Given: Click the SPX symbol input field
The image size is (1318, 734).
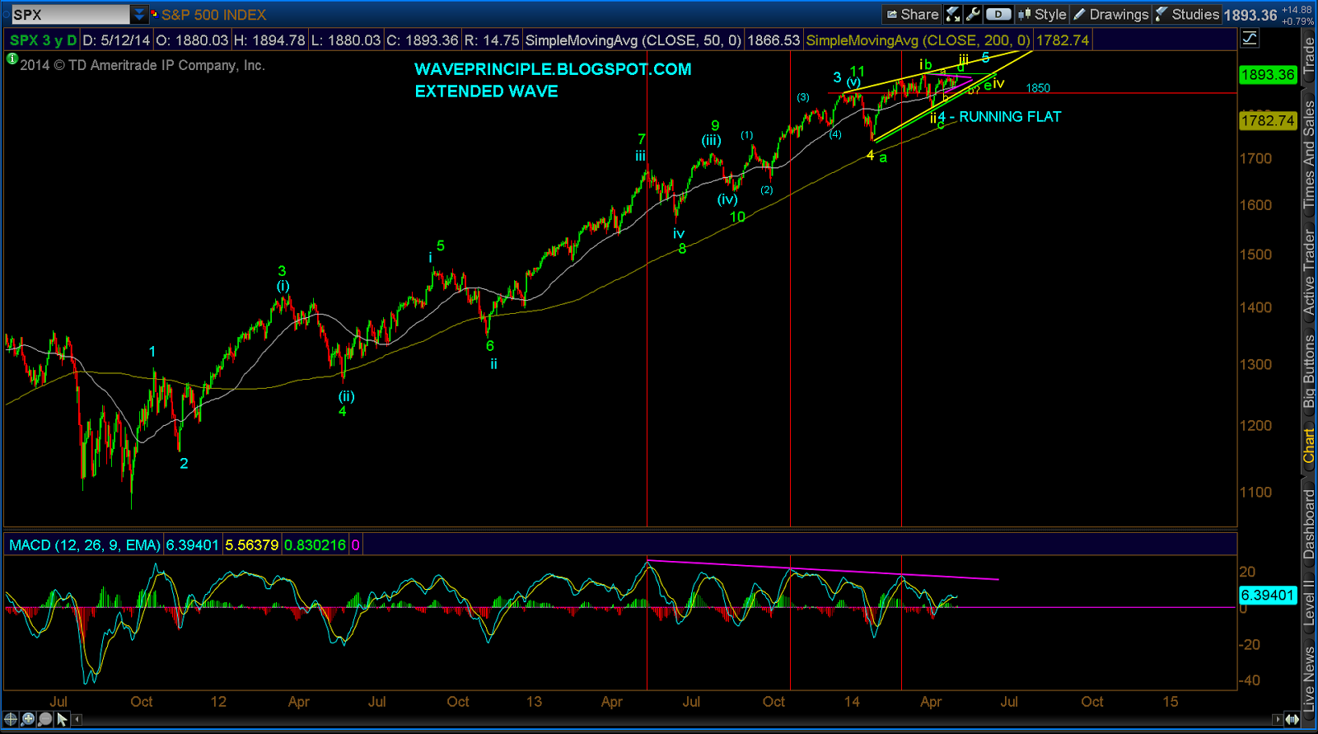Looking at the screenshot, I should 70,14.
